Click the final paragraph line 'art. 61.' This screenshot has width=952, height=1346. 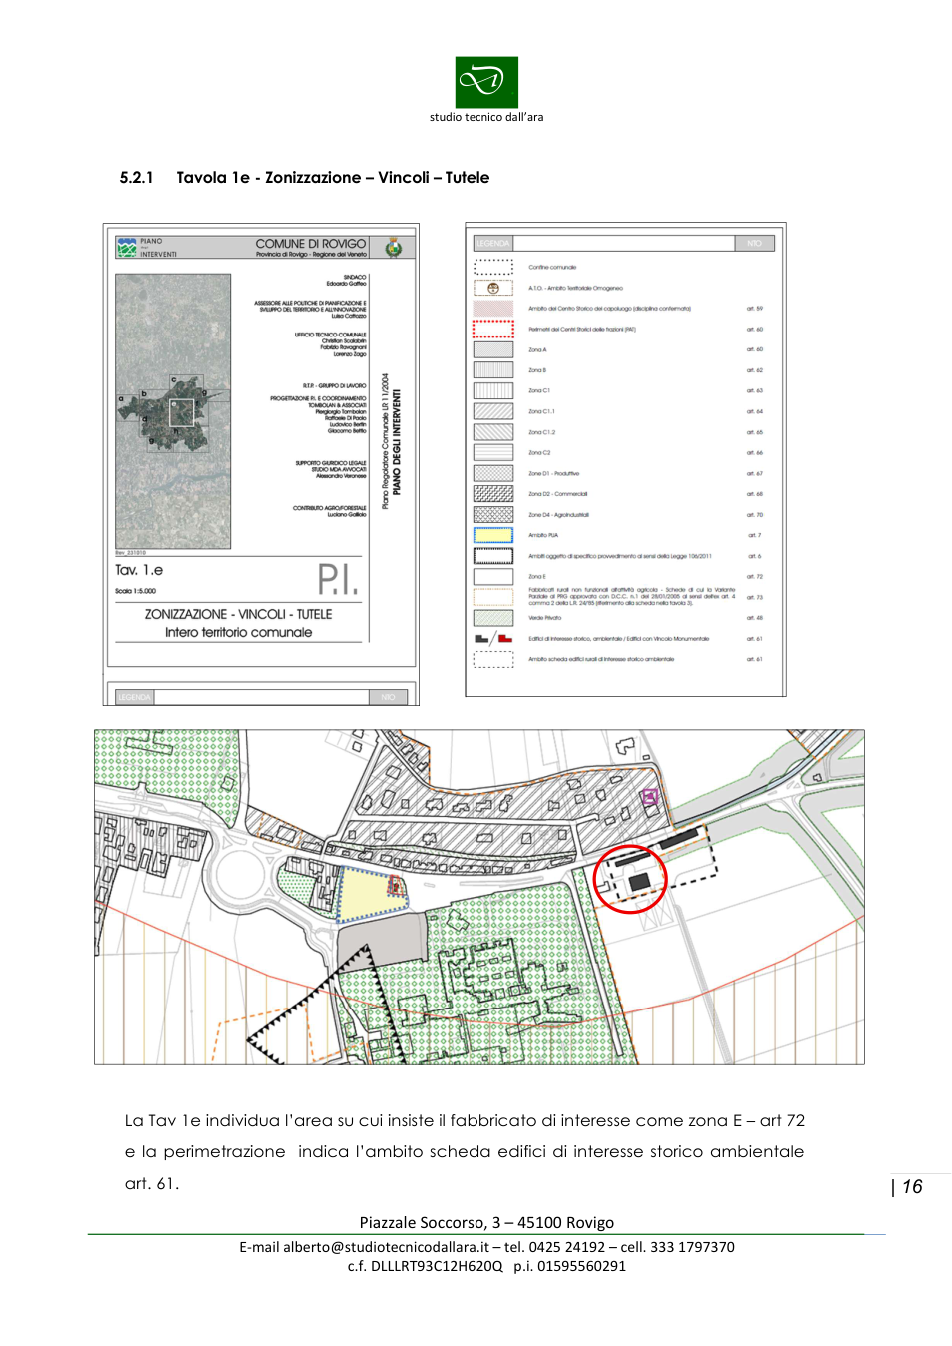coord(152,1184)
